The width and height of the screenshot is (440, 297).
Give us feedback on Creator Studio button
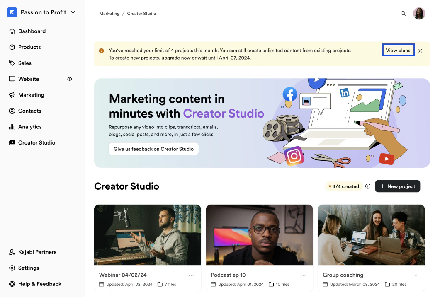[154, 149]
